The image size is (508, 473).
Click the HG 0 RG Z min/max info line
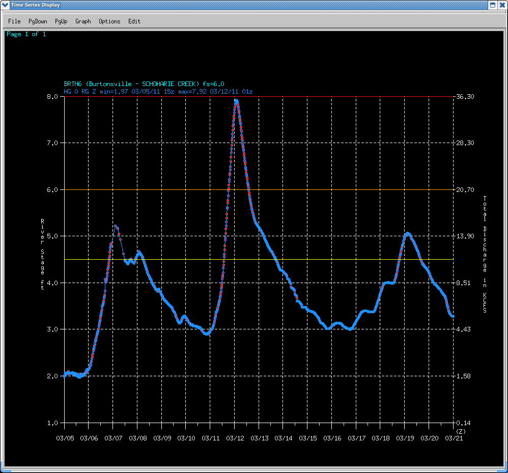(158, 92)
